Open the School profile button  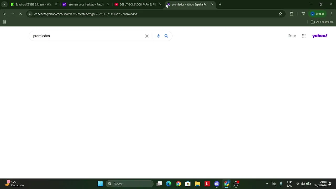coord(317,14)
